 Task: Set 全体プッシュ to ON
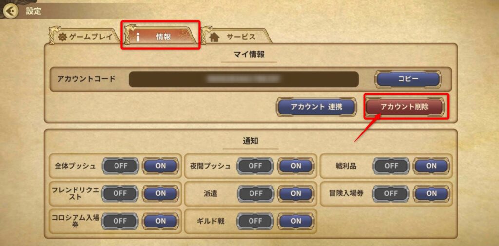pyautogui.click(x=160, y=166)
